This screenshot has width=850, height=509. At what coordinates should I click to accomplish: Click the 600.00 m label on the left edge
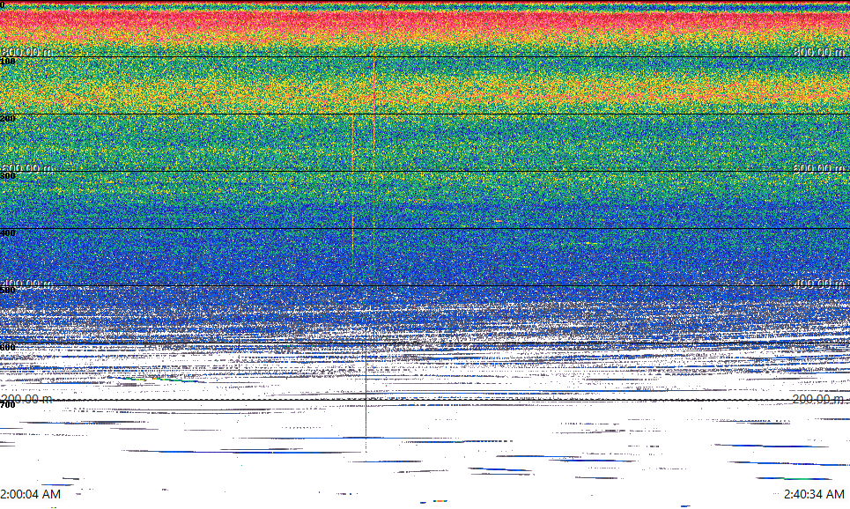click(x=26, y=168)
